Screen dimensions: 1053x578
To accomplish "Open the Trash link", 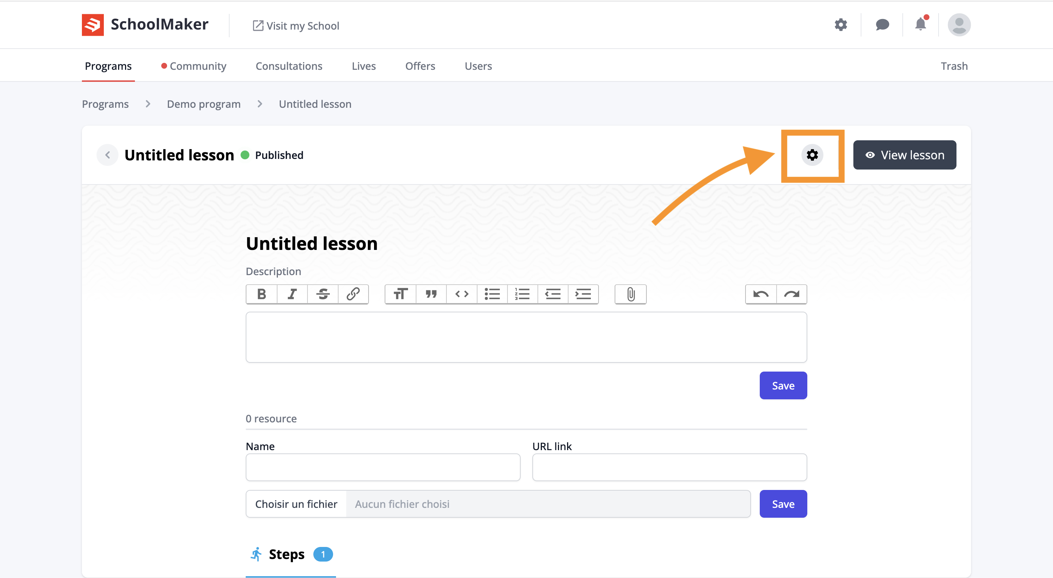I will (x=954, y=66).
